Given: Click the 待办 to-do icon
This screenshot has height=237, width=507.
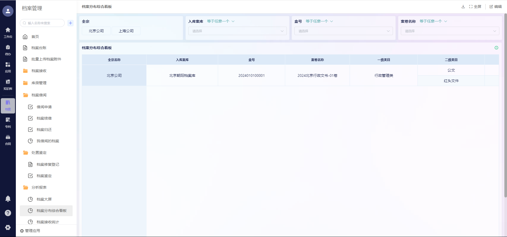Looking at the screenshot, I should 8,50.
